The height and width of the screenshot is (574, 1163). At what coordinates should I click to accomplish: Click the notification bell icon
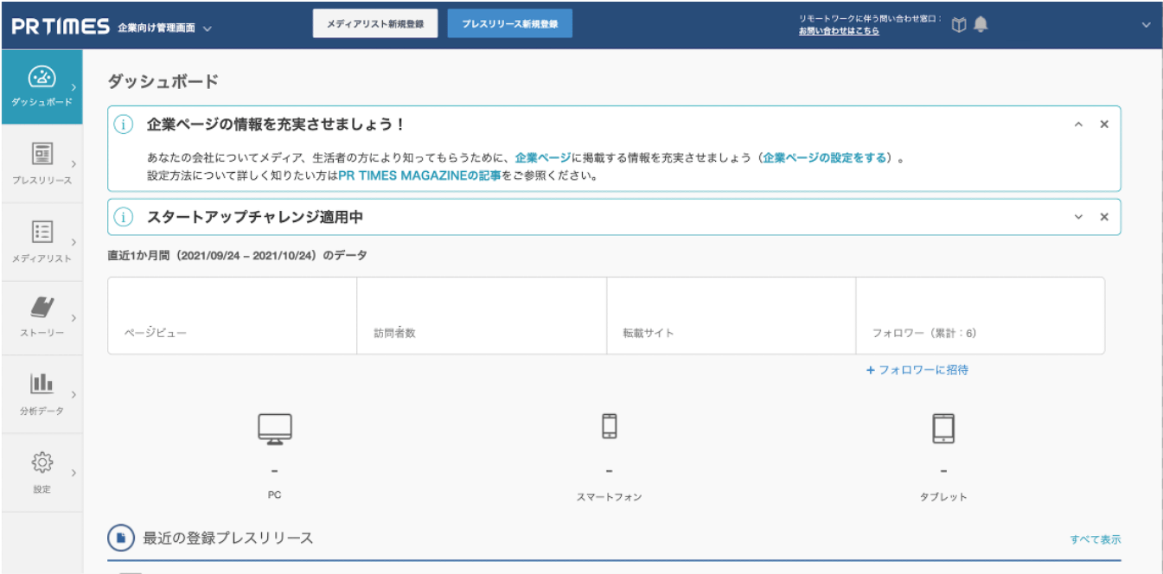tap(981, 25)
